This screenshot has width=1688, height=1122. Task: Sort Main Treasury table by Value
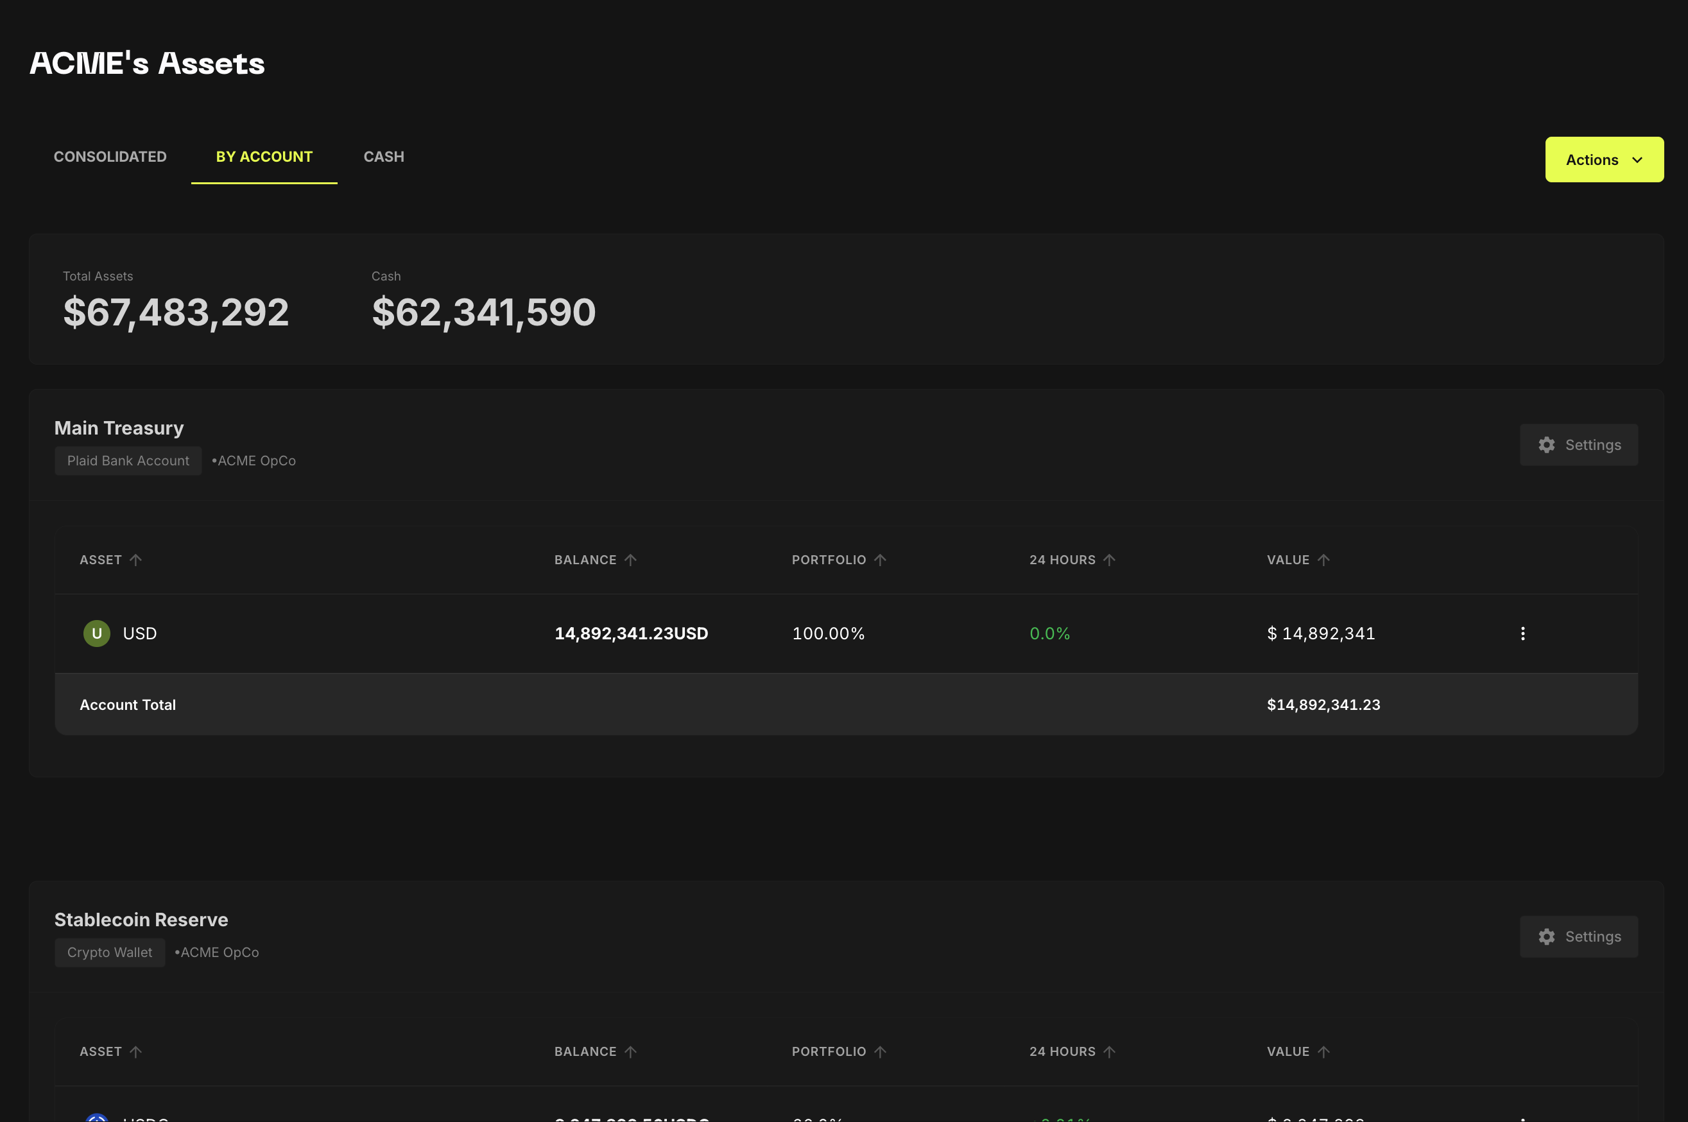click(x=1298, y=560)
